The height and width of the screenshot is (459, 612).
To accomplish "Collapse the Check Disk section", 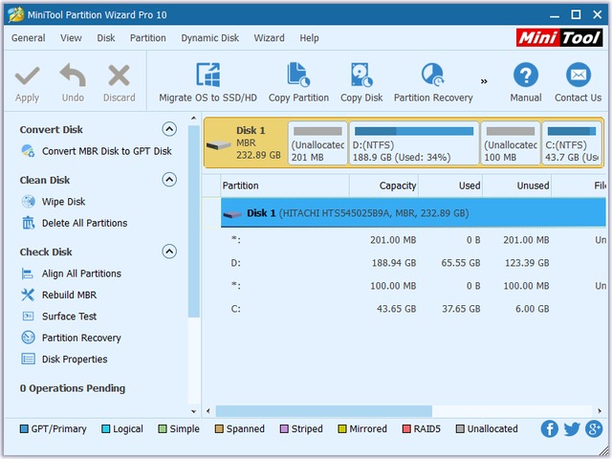I will pos(169,252).
